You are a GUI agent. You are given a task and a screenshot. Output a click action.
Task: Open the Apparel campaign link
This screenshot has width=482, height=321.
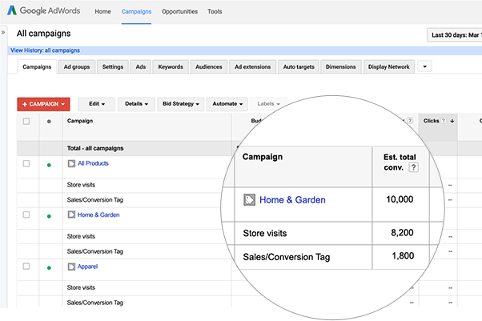pyautogui.click(x=87, y=267)
